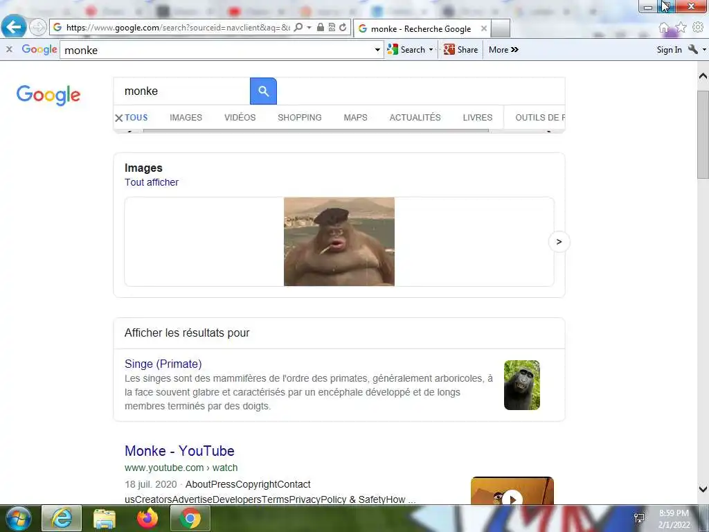Switch to the SHOPPING tab

tap(300, 118)
